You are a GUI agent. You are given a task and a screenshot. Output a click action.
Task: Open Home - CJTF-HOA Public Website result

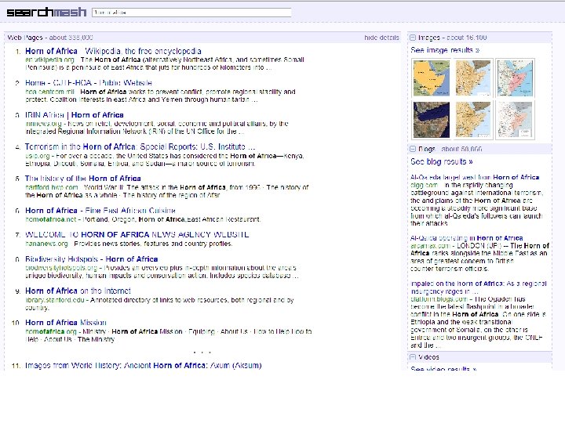89,83
